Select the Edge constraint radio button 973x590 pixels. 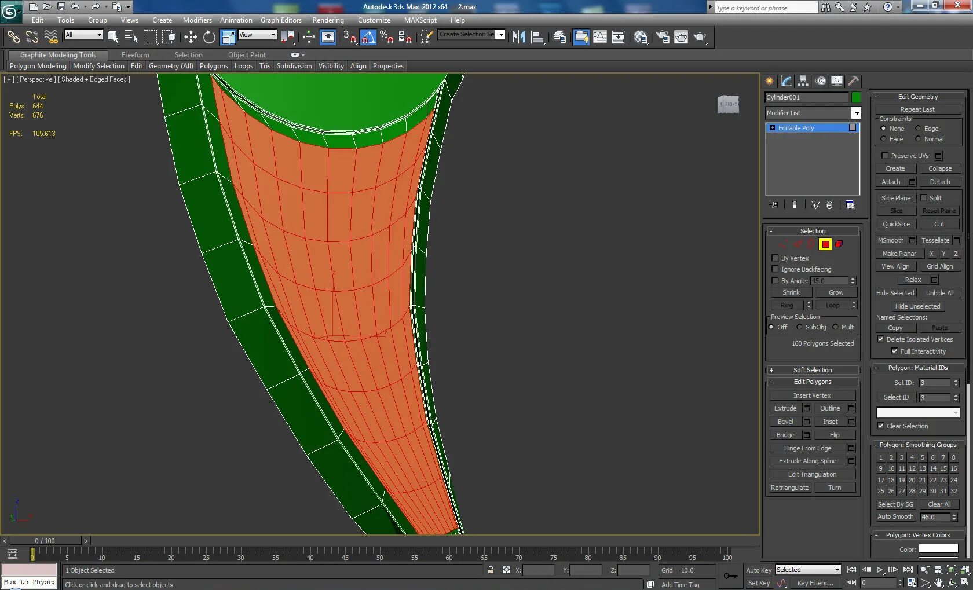(918, 129)
